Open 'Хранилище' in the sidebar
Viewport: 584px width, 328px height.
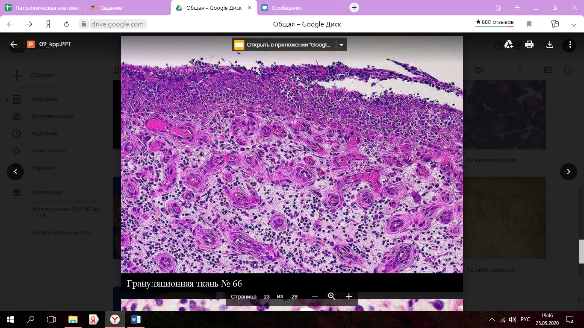[47, 193]
